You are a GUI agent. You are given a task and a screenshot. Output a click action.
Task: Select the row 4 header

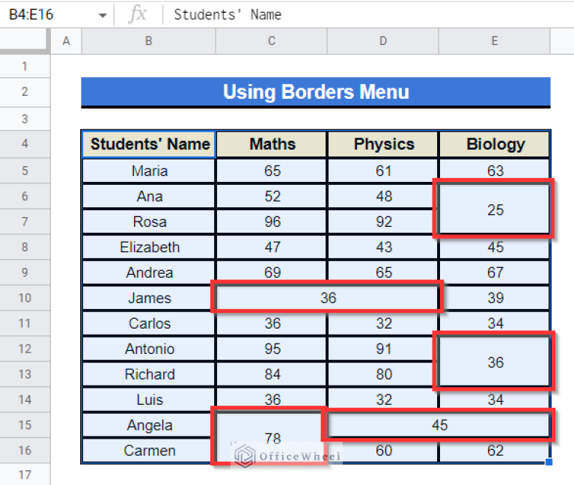(x=25, y=144)
